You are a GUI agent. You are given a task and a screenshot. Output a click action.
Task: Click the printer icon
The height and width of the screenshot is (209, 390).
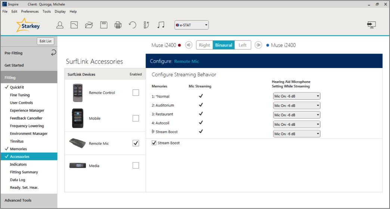(x=118, y=25)
